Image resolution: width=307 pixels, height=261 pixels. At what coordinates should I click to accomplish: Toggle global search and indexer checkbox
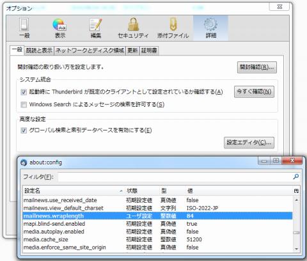[24, 130]
